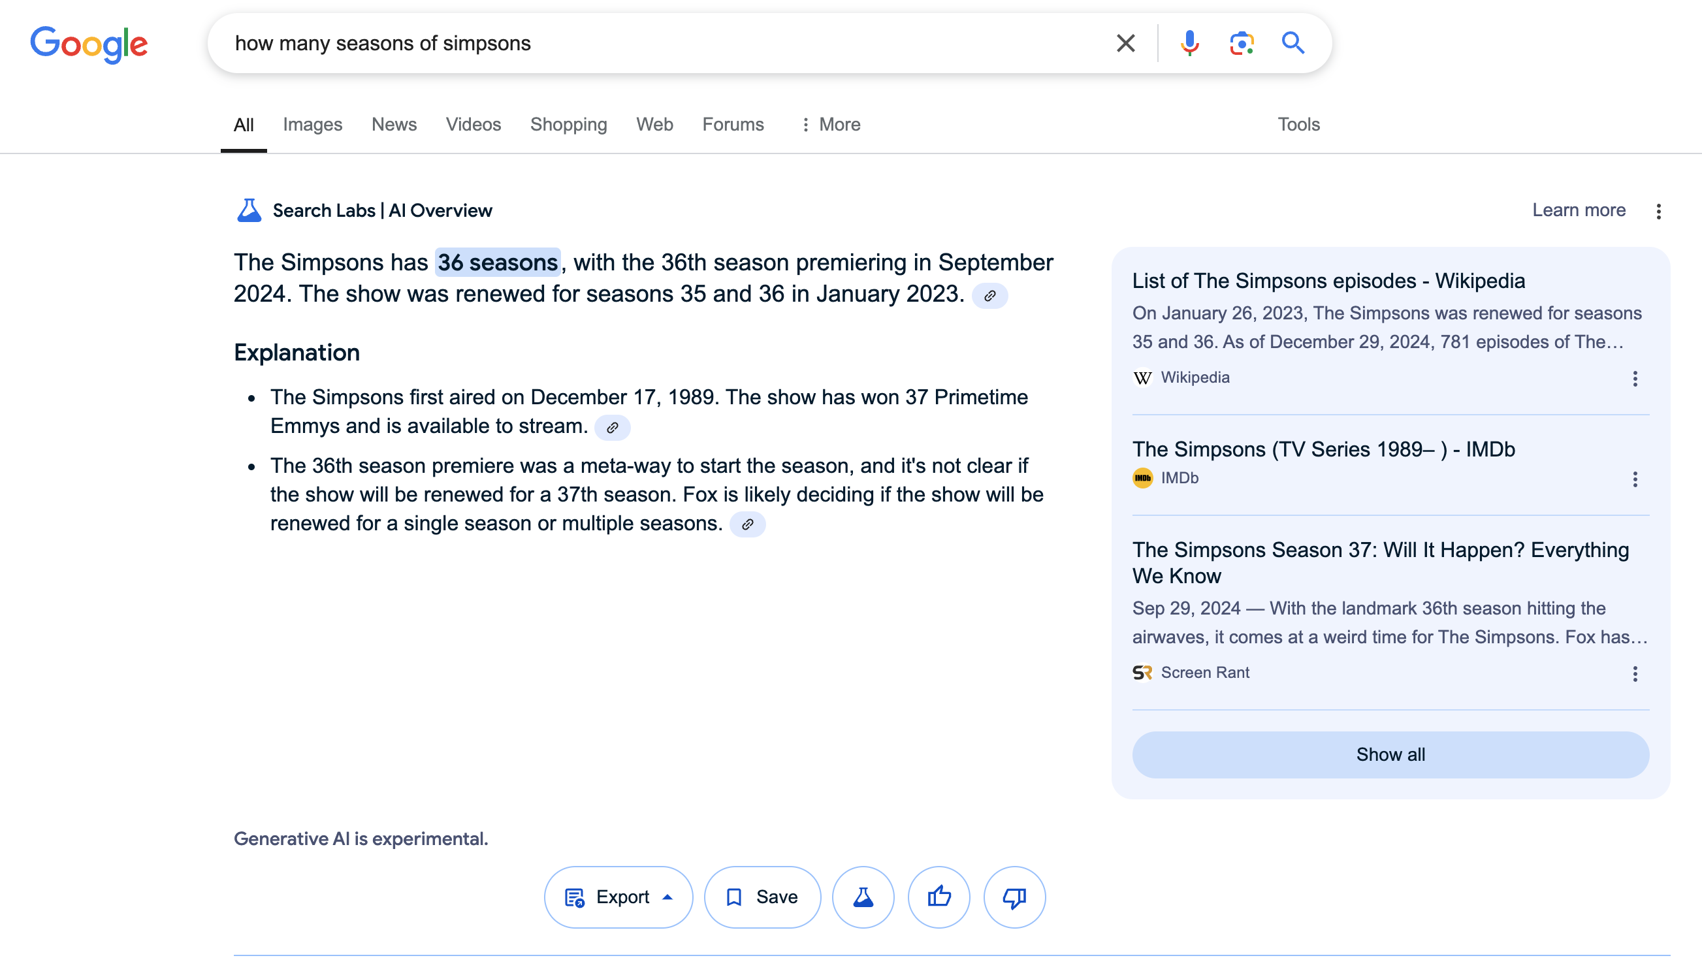
Task: Click the Screen Rant favicon
Action: [x=1142, y=673]
